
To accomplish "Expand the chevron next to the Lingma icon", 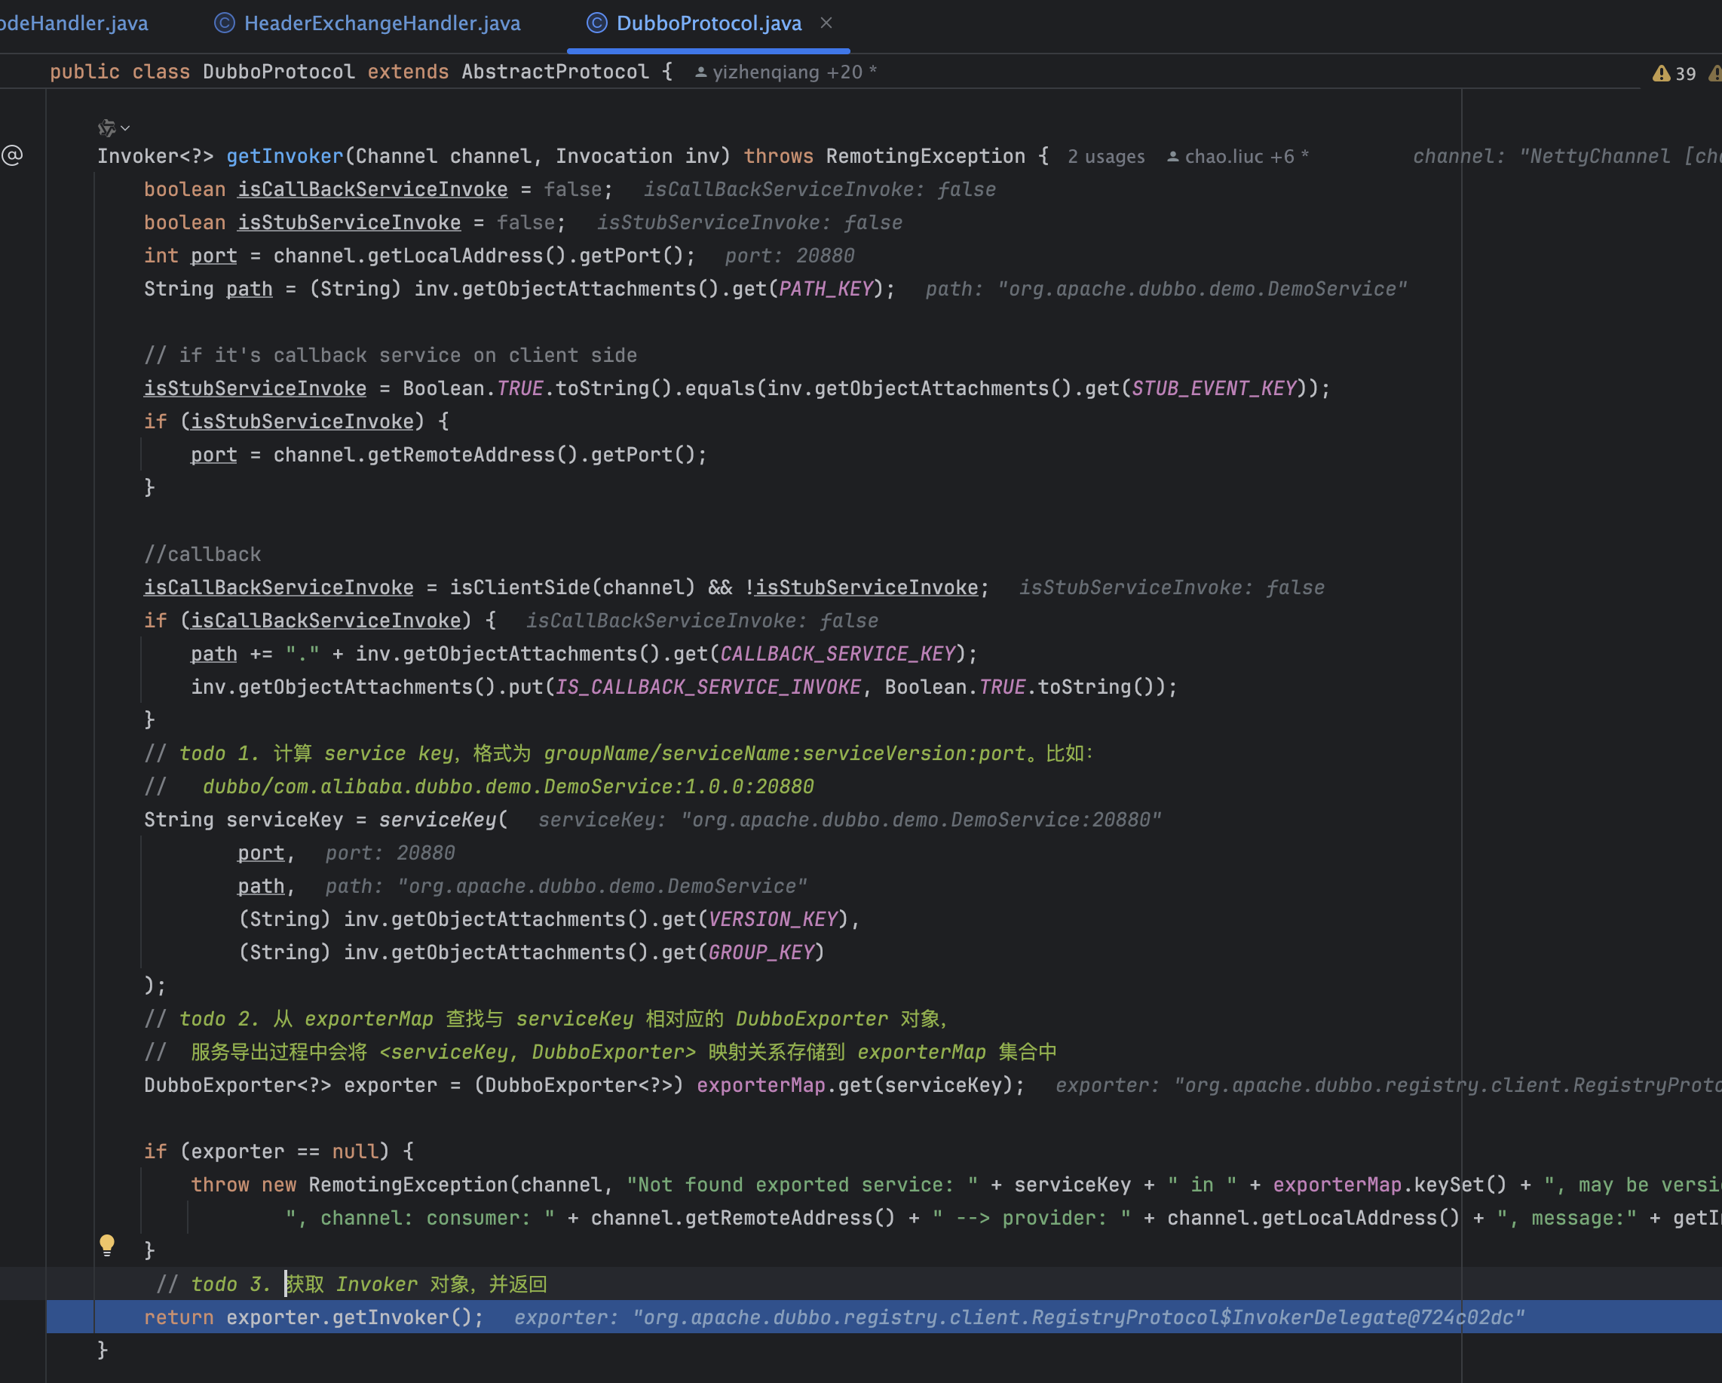I will (125, 128).
